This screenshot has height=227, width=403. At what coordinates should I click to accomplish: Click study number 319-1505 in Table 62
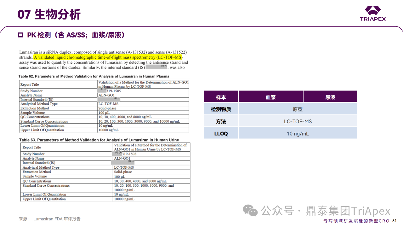113,91
